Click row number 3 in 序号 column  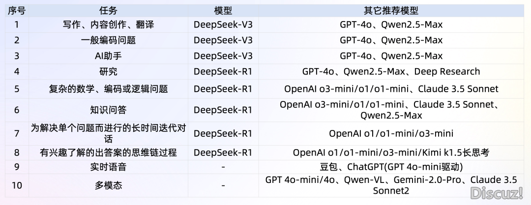[17, 56]
